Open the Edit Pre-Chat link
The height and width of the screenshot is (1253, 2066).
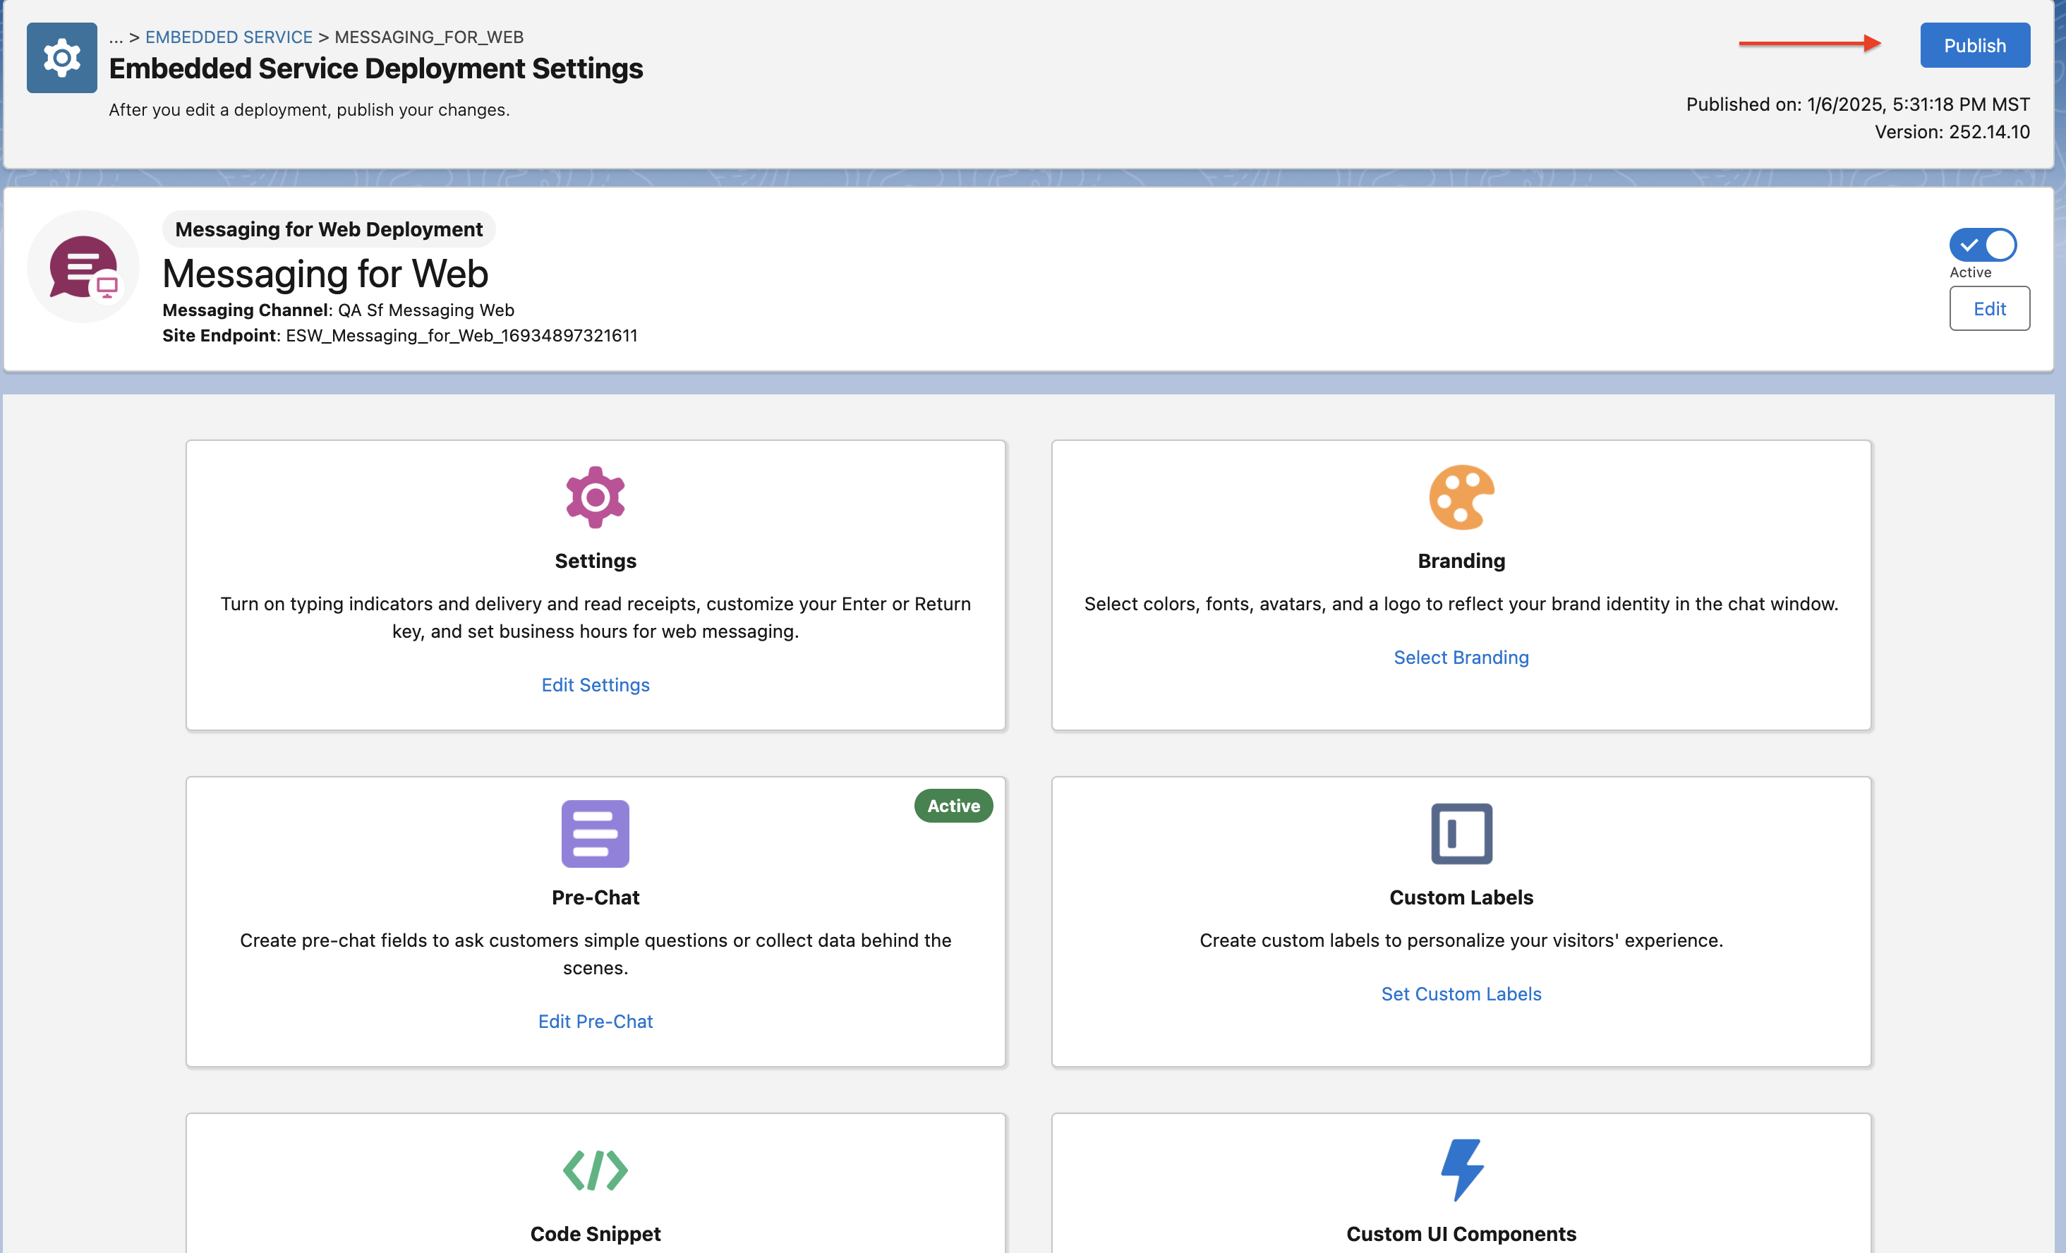(x=596, y=1021)
